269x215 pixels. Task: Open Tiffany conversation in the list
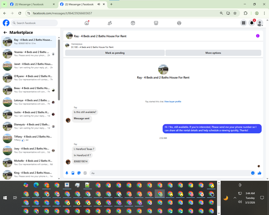[x=29, y=138]
